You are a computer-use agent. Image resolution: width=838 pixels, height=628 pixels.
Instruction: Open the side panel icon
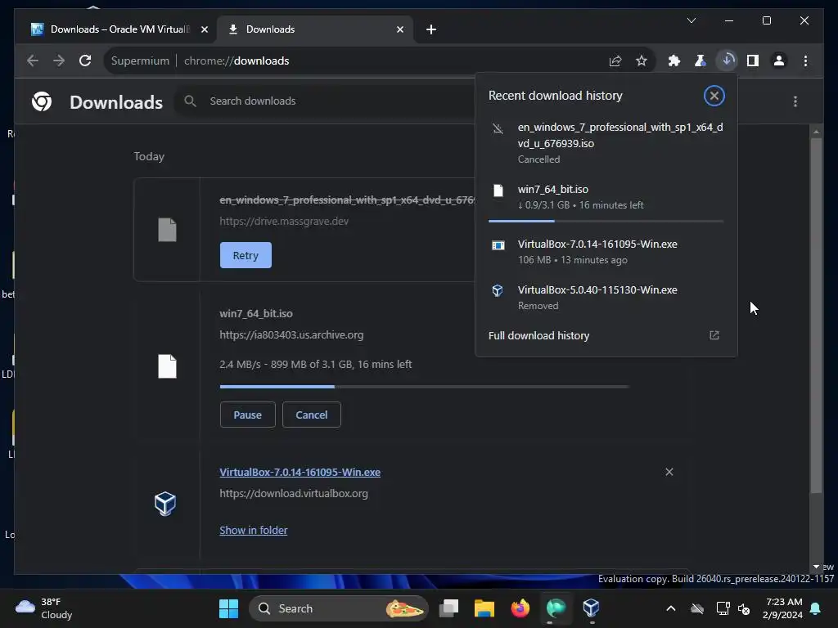(753, 61)
